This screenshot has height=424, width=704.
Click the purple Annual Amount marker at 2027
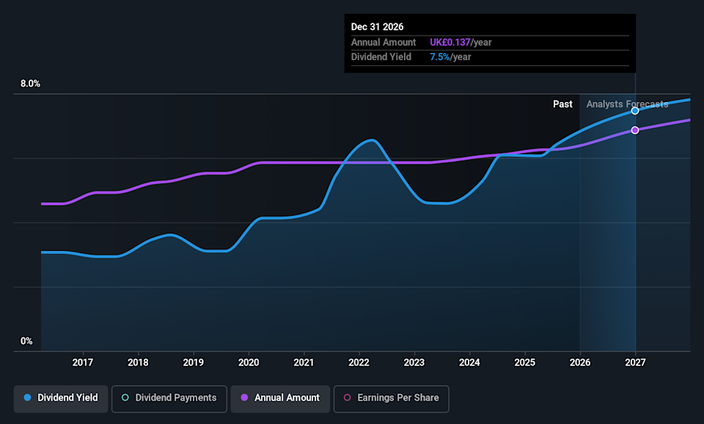[x=635, y=130]
